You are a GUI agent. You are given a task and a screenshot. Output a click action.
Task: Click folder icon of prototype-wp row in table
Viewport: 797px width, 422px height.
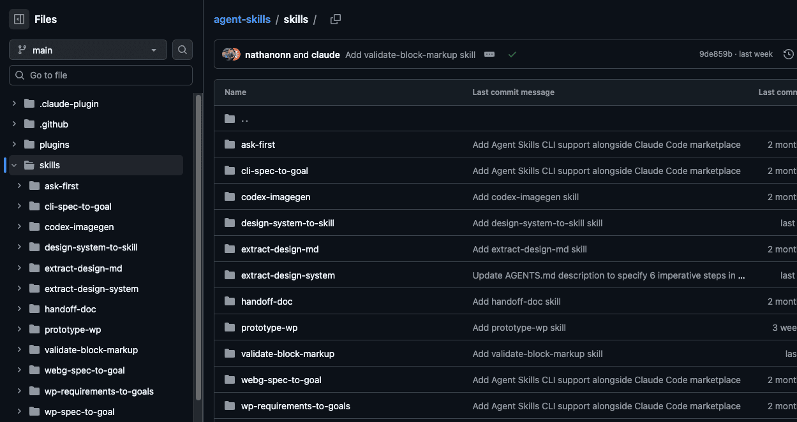(230, 328)
